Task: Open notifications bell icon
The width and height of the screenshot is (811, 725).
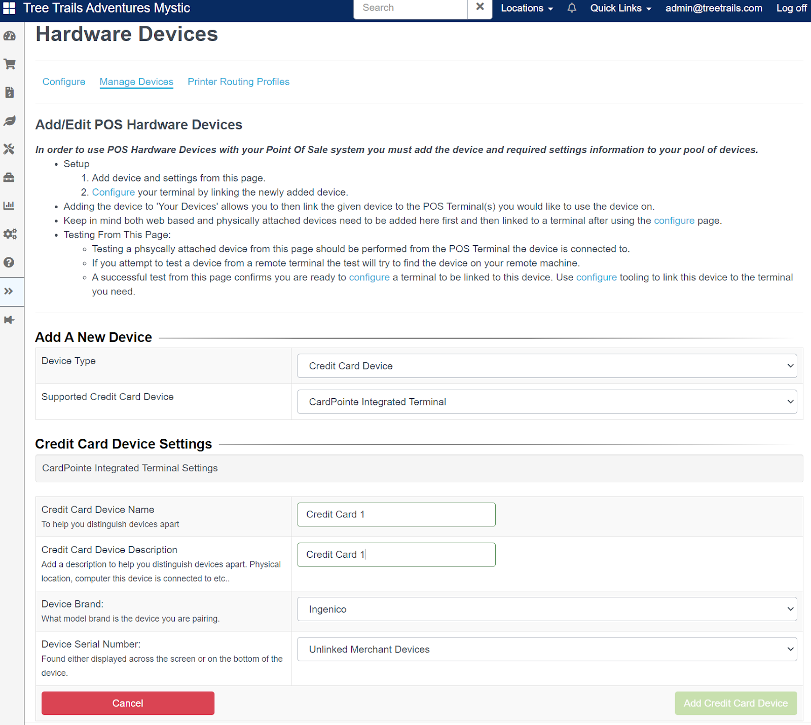Action: click(x=572, y=8)
